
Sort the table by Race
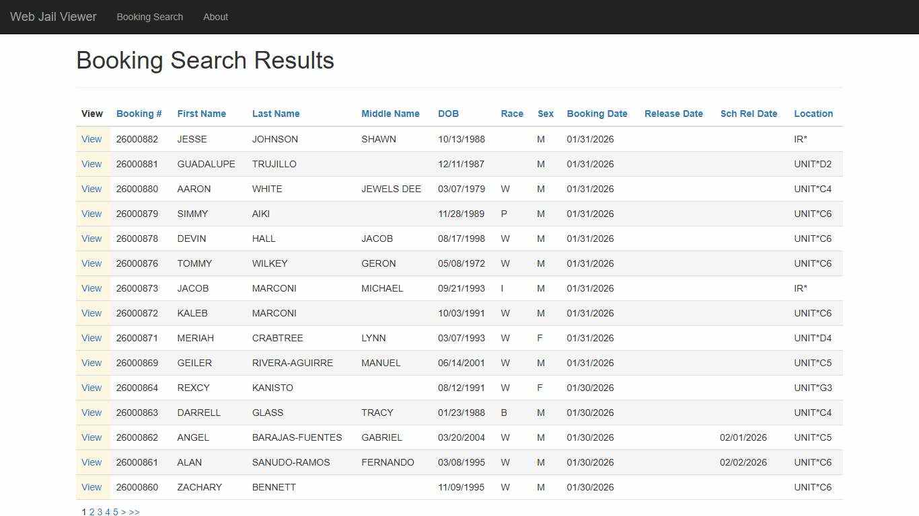(512, 114)
